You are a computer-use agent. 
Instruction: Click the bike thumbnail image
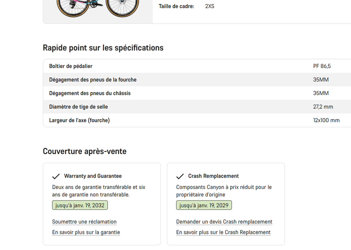click(98, 10)
